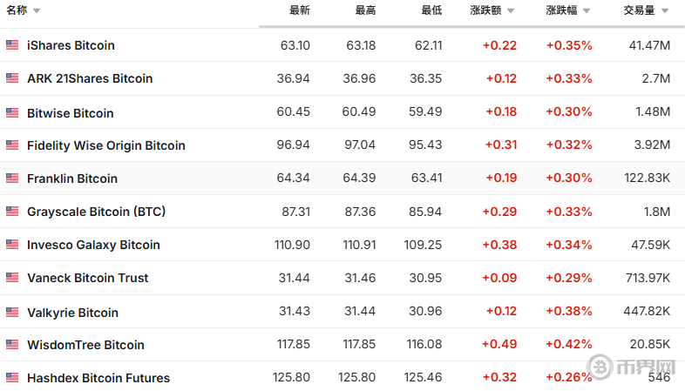This screenshot has height=391, width=685.
Task: Click the flag icon beside Franklin Bitcoin
Action: (12, 179)
